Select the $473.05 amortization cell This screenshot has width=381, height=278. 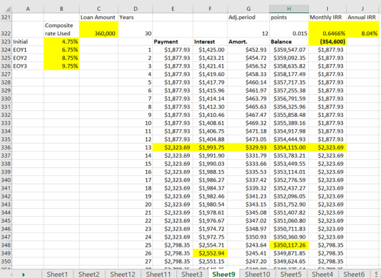[248, 139]
